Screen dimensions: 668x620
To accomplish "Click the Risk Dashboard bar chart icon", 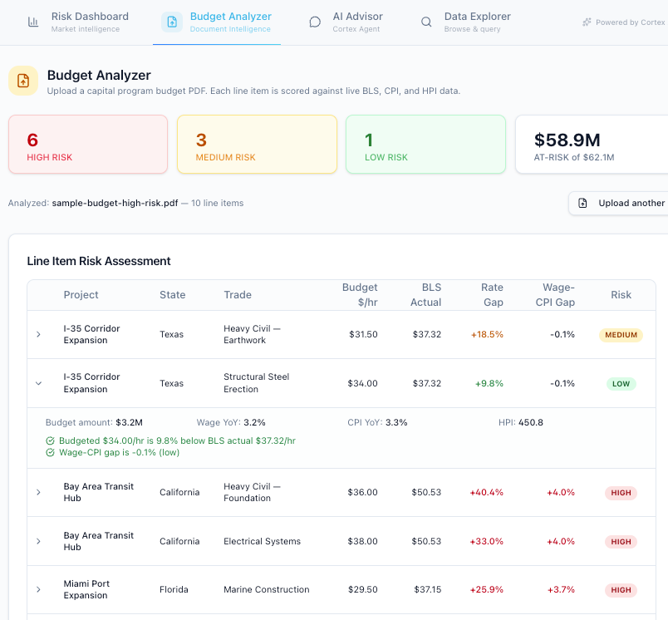I will coord(32,22).
